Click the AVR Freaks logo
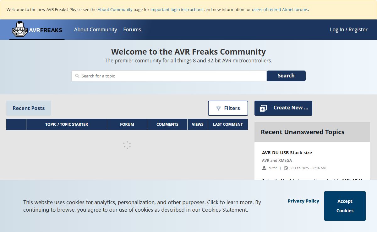The height and width of the screenshot is (232, 377). coord(37,29)
